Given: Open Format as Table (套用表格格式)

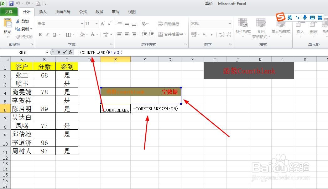Looking at the screenshot, I should tap(261, 28).
